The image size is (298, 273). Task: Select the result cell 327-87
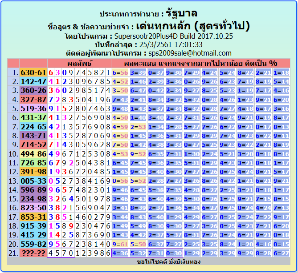(x=33, y=100)
